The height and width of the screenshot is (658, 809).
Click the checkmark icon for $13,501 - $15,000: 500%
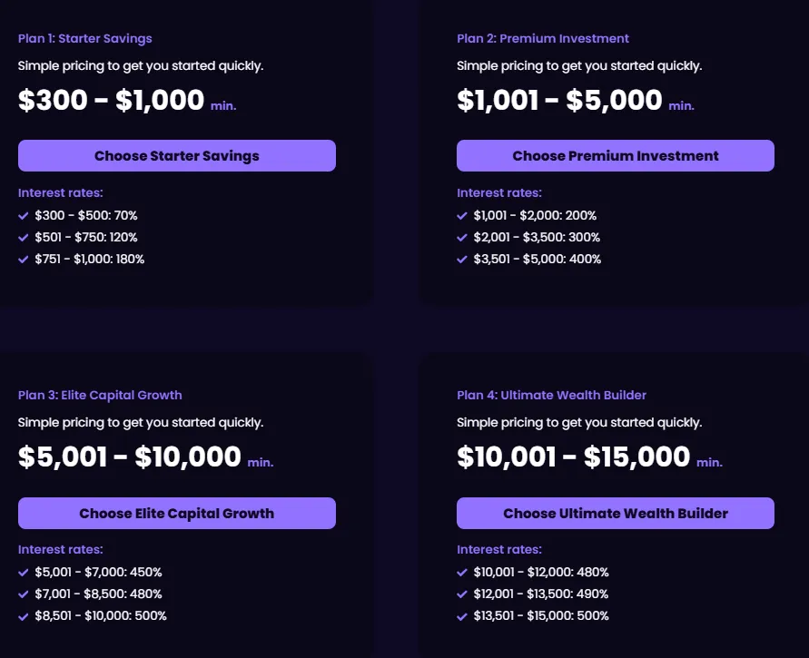(x=462, y=616)
